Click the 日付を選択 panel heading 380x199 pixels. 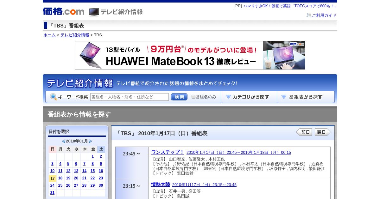pyautogui.click(x=59, y=132)
